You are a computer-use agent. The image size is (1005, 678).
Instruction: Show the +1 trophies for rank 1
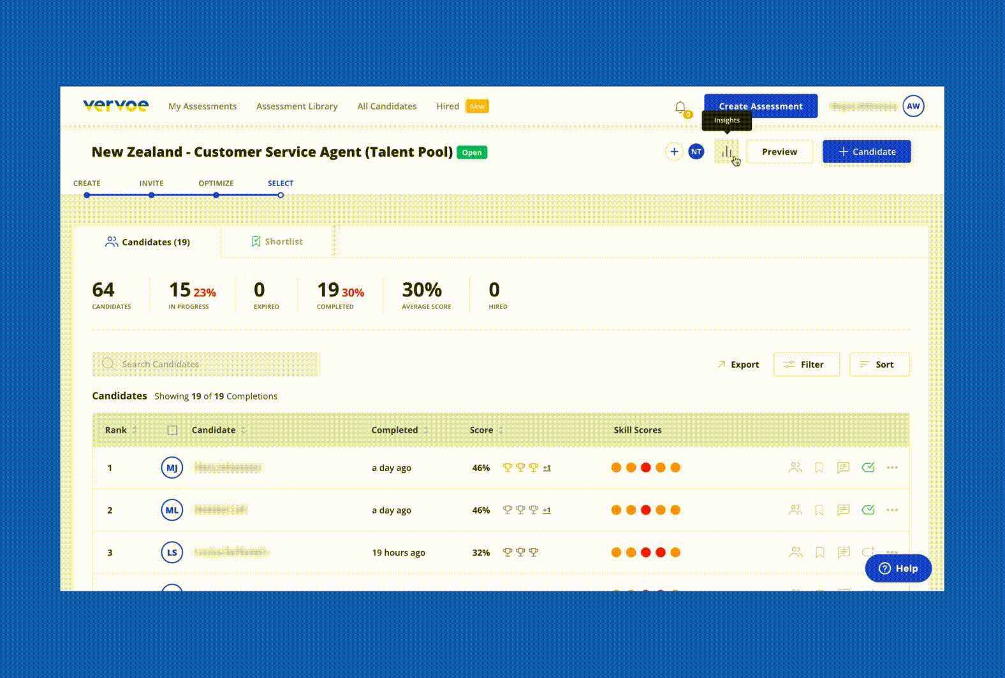(x=547, y=468)
